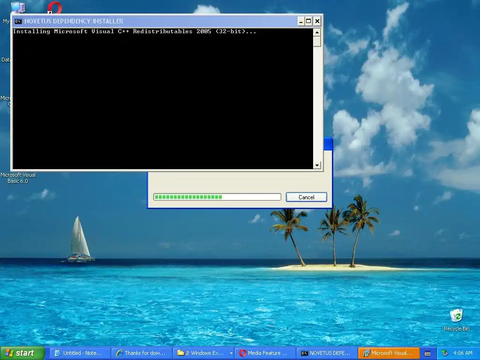Click the 4:06 AM system clock
Viewport: 480px width, 360px height.
click(463, 353)
